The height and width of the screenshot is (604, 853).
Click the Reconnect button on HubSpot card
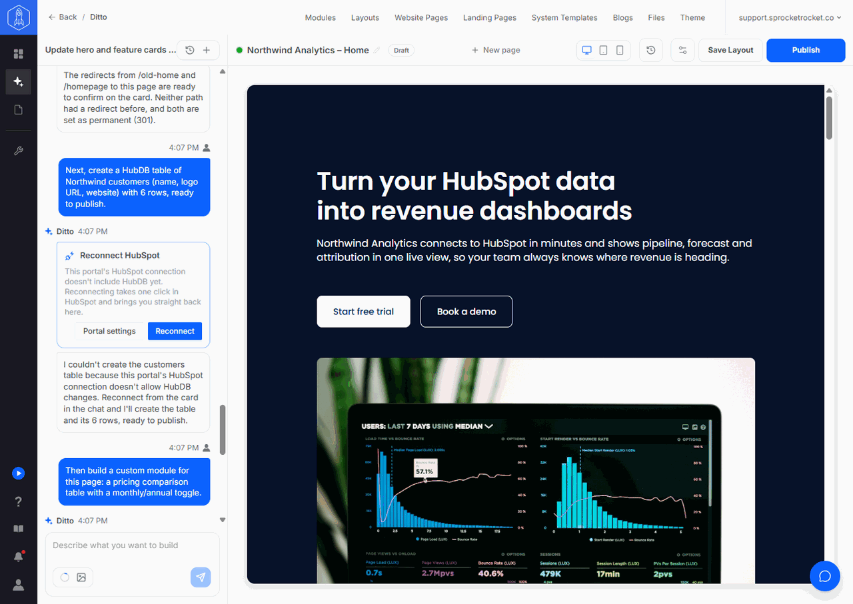175,331
